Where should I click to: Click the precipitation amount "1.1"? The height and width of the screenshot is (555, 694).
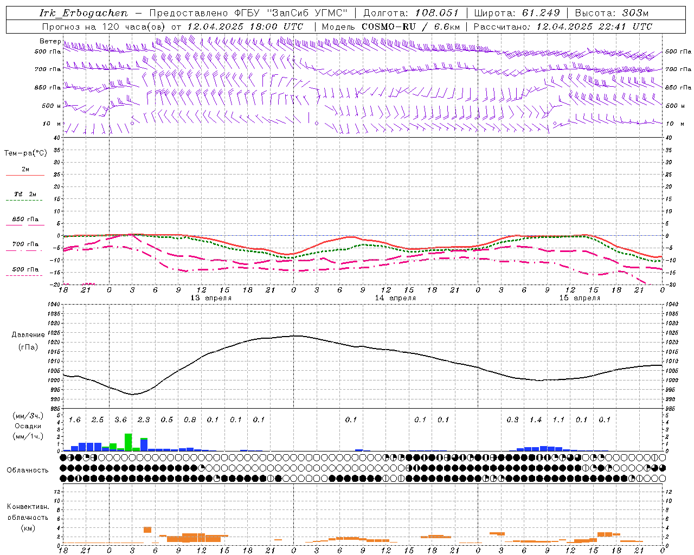point(558,420)
